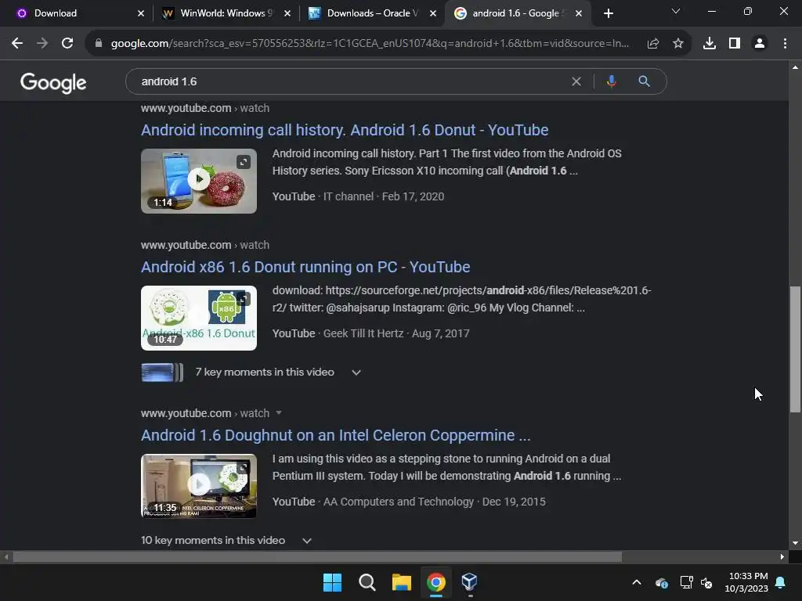
Task: Close the Downloads – Oracle tab
Action: (x=433, y=13)
